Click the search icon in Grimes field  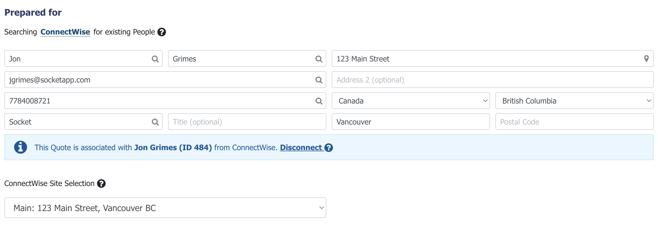click(x=319, y=59)
